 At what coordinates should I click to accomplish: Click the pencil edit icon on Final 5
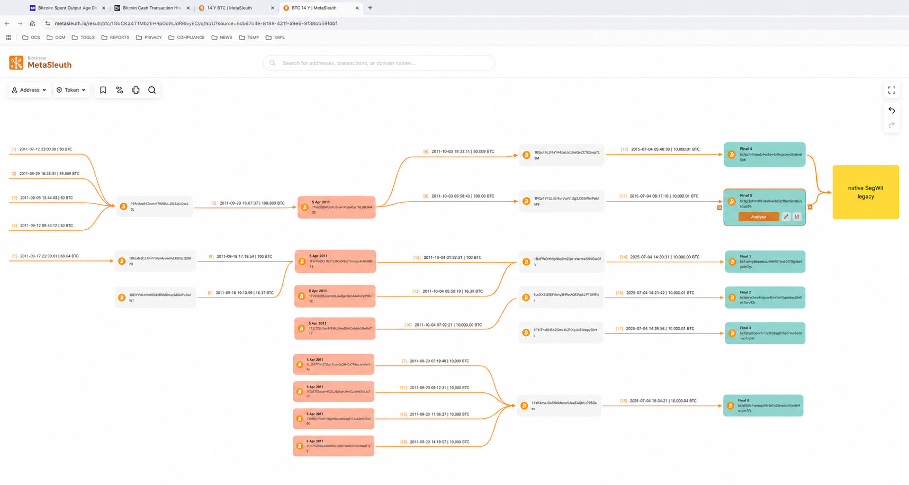[x=786, y=217]
